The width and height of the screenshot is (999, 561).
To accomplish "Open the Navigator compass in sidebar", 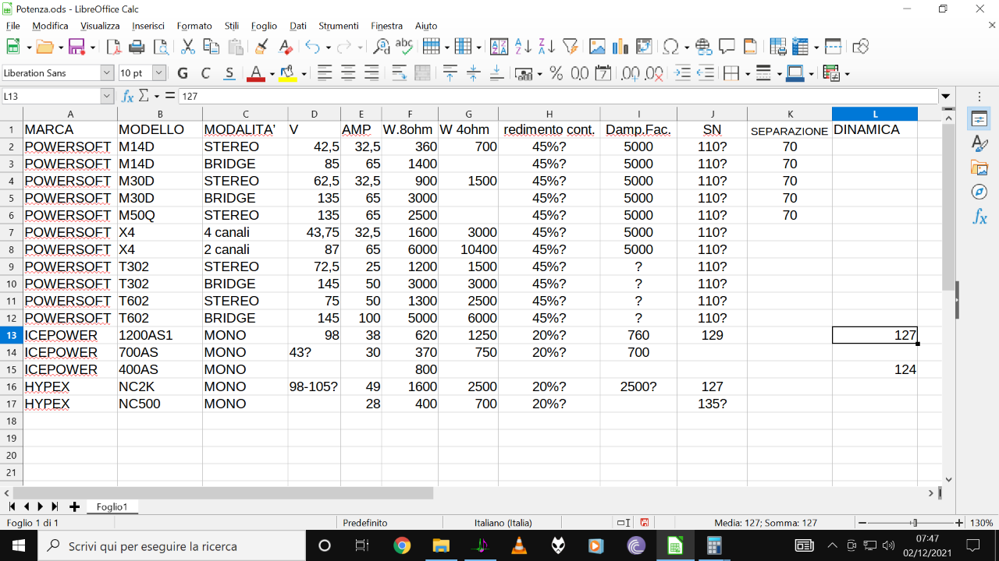I will pos(979,192).
